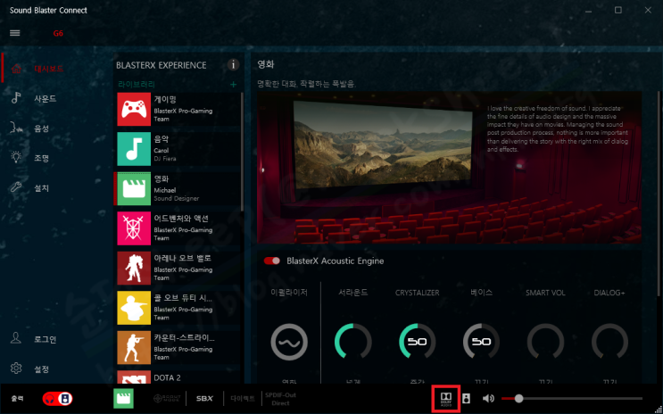
Task: Select the 콜 오브 듀티 profile icon
Action: tap(134, 308)
